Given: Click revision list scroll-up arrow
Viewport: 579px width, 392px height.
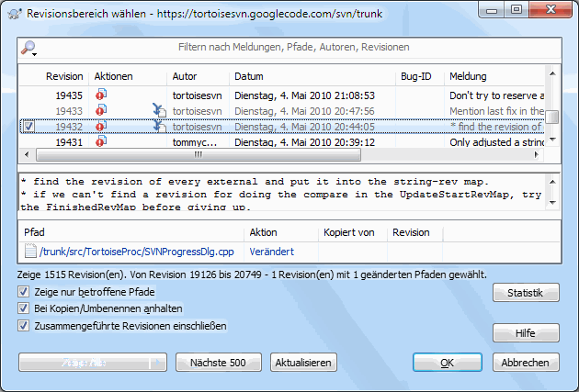Looking at the screenshot, I should (552, 73).
